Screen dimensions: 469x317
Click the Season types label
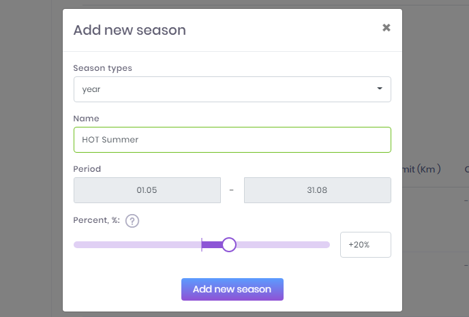(102, 68)
